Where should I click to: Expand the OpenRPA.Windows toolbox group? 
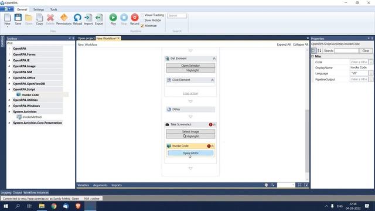coord(9,105)
